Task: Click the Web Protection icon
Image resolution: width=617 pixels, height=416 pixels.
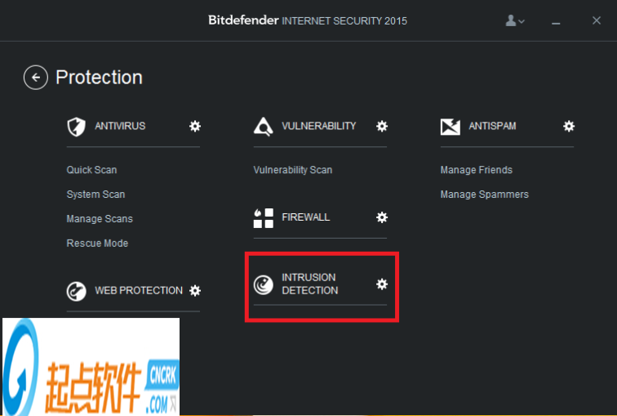Action: point(76,291)
